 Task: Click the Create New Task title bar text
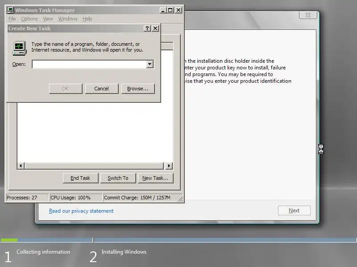coord(29,28)
